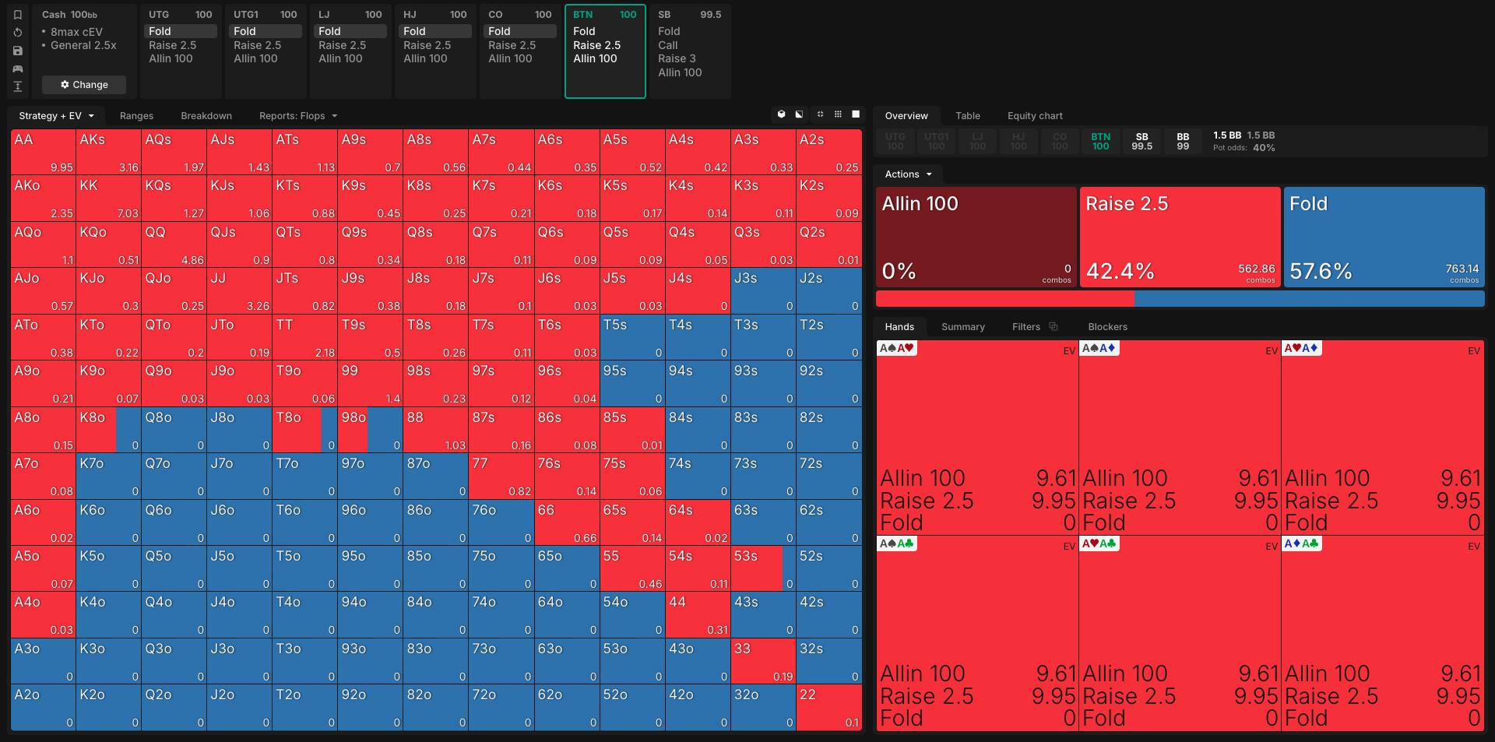This screenshot has width=1495, height=742.
Task: Choose SB Raise 3 action
Action: click(677, 58)
